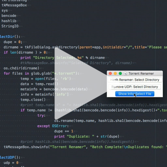Click the Hash Renamer: Select Directory button
The width and height of the screenshot is (167, 167).
click(135, 80)
